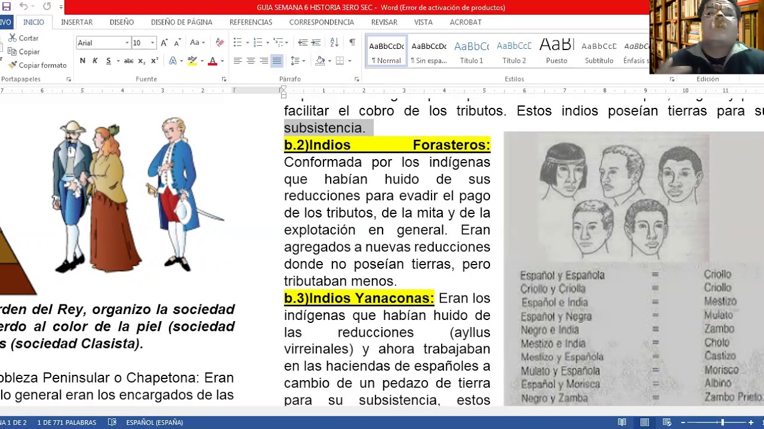Screen dimensions: 764x429
Task: Open the font name dropdown showing Arial
Action: click(127, 43)
